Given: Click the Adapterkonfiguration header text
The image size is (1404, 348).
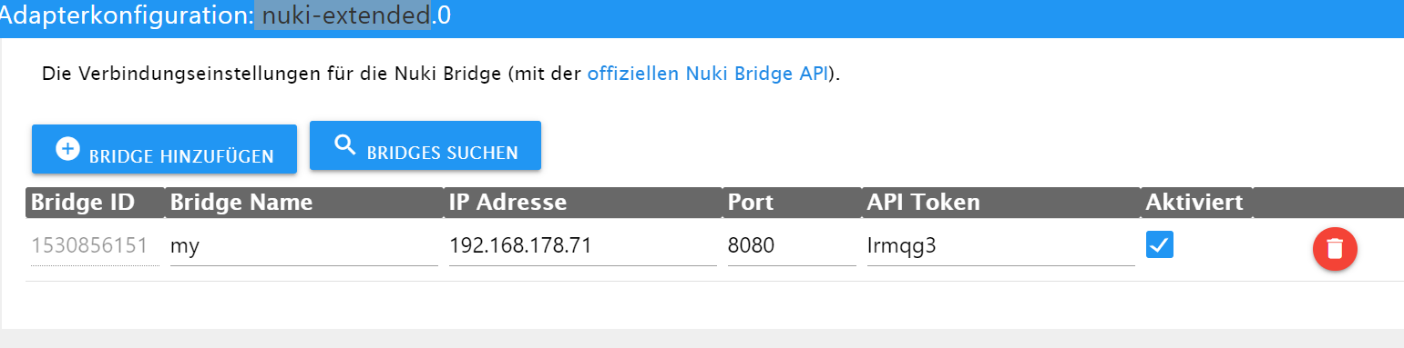Looking at the screenshot, I should [x=127, y=15].
